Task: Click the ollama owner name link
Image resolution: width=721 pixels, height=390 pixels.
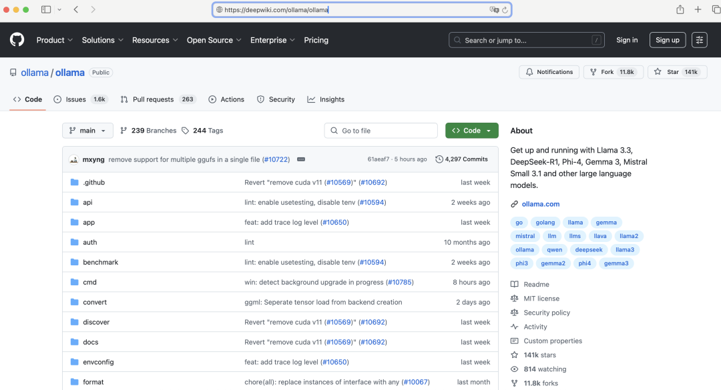Action: click(x=35, y=73)
